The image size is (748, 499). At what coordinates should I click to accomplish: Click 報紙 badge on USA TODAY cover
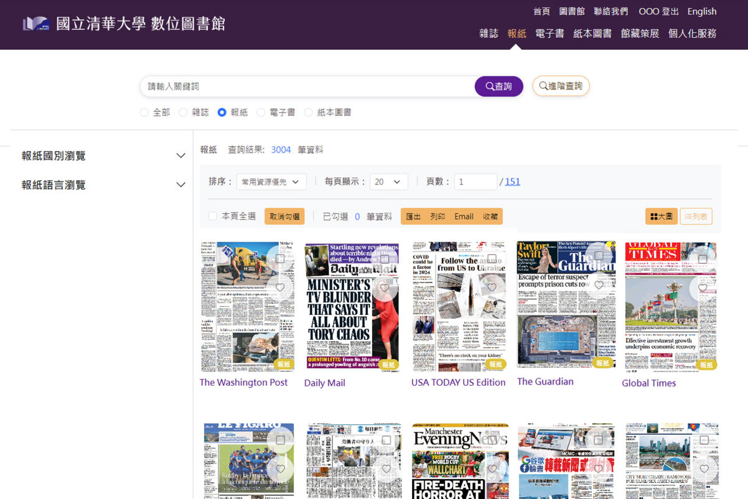pyautogui.click(x=495, y=365)
